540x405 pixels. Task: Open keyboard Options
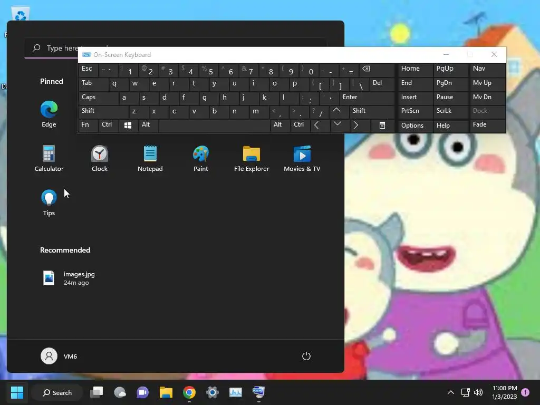(x=414, y=126)
